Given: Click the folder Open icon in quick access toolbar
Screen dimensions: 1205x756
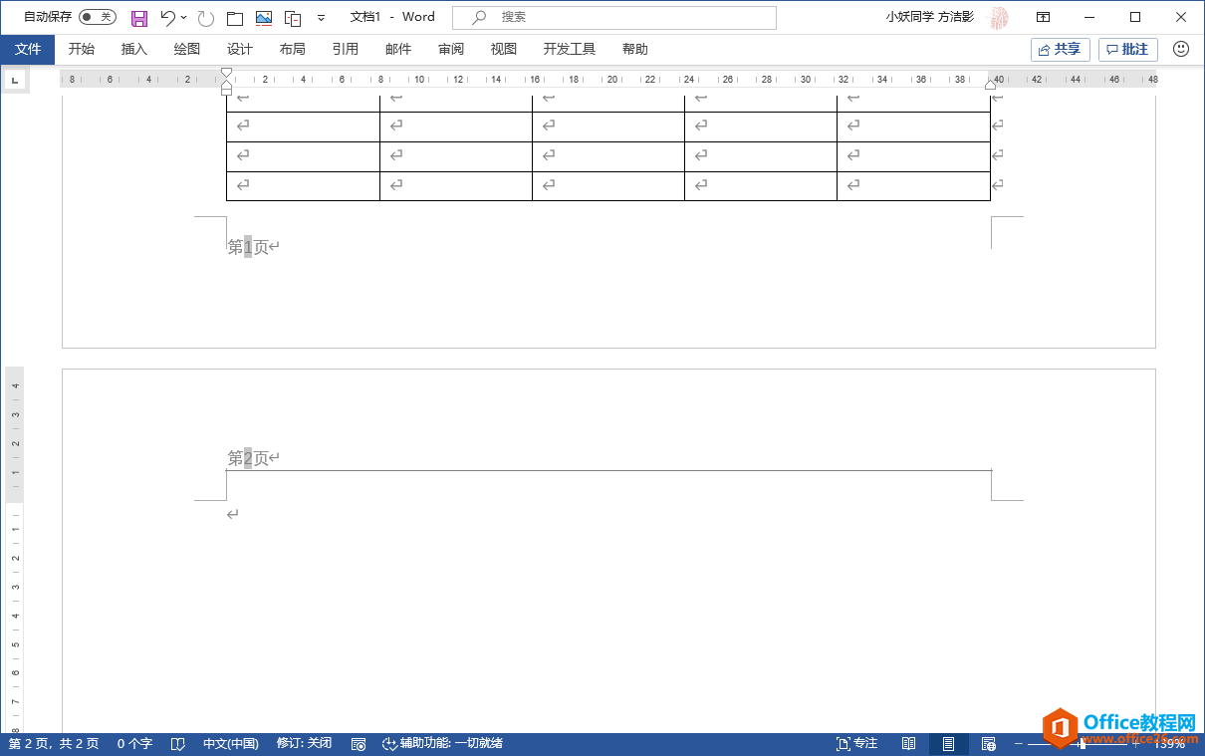Looking at the screenshot, I should [x=234, y=18].
